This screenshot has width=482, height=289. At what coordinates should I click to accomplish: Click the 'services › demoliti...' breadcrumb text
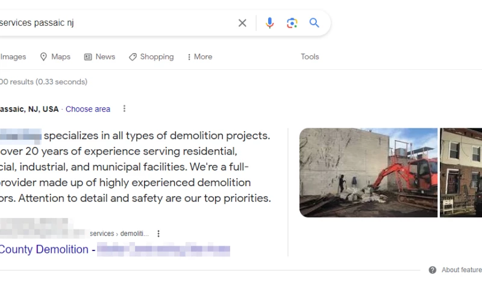(119, 234)
